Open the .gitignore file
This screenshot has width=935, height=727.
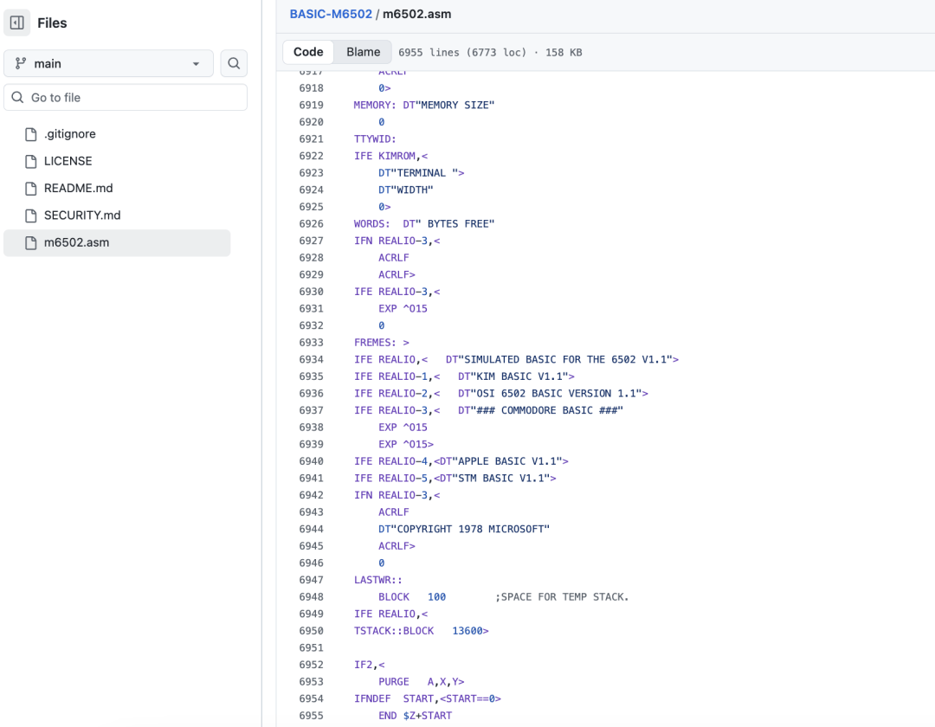pyautogui.click(x=70, y=134)
